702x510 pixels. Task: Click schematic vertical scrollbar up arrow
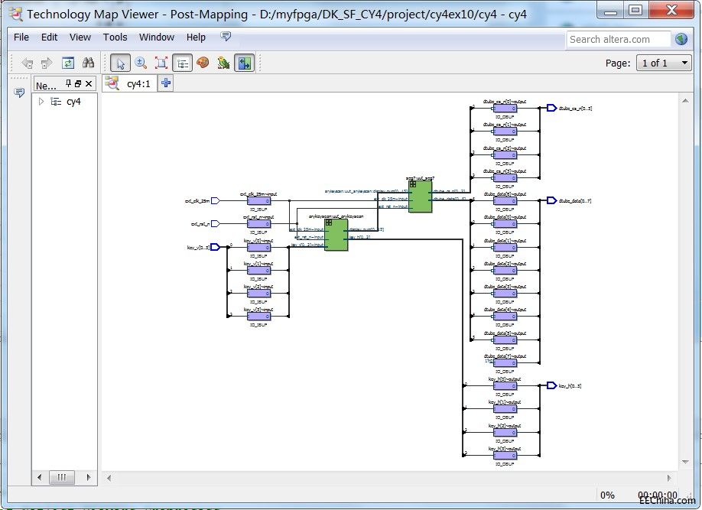685,101
